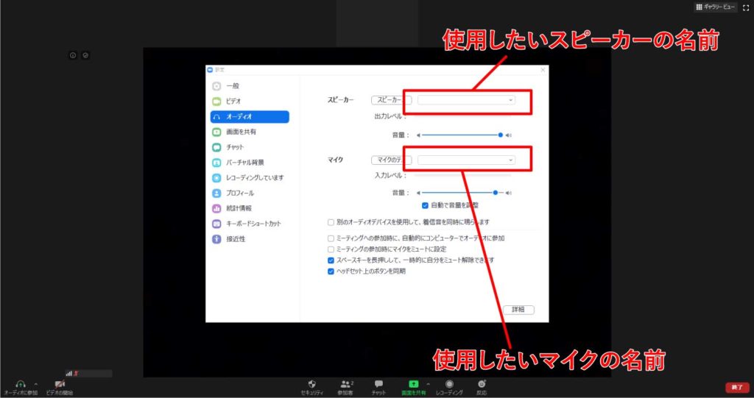The image size is (754, 398).
Task: Expand the microphone device dropdown
Action: tap(466, 160)
